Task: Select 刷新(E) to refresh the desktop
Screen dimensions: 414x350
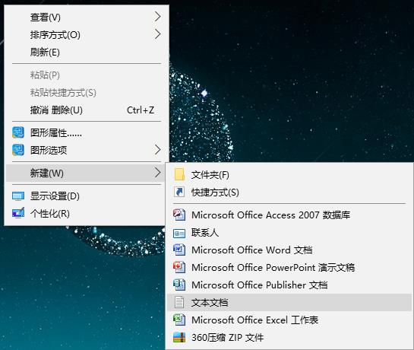Action: click(x=87, y=52)
